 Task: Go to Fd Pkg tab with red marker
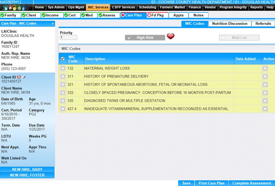tap(157, 15)
